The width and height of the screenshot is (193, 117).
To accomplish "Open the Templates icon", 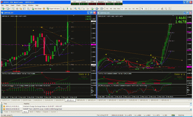I will [x=101, y=9].
